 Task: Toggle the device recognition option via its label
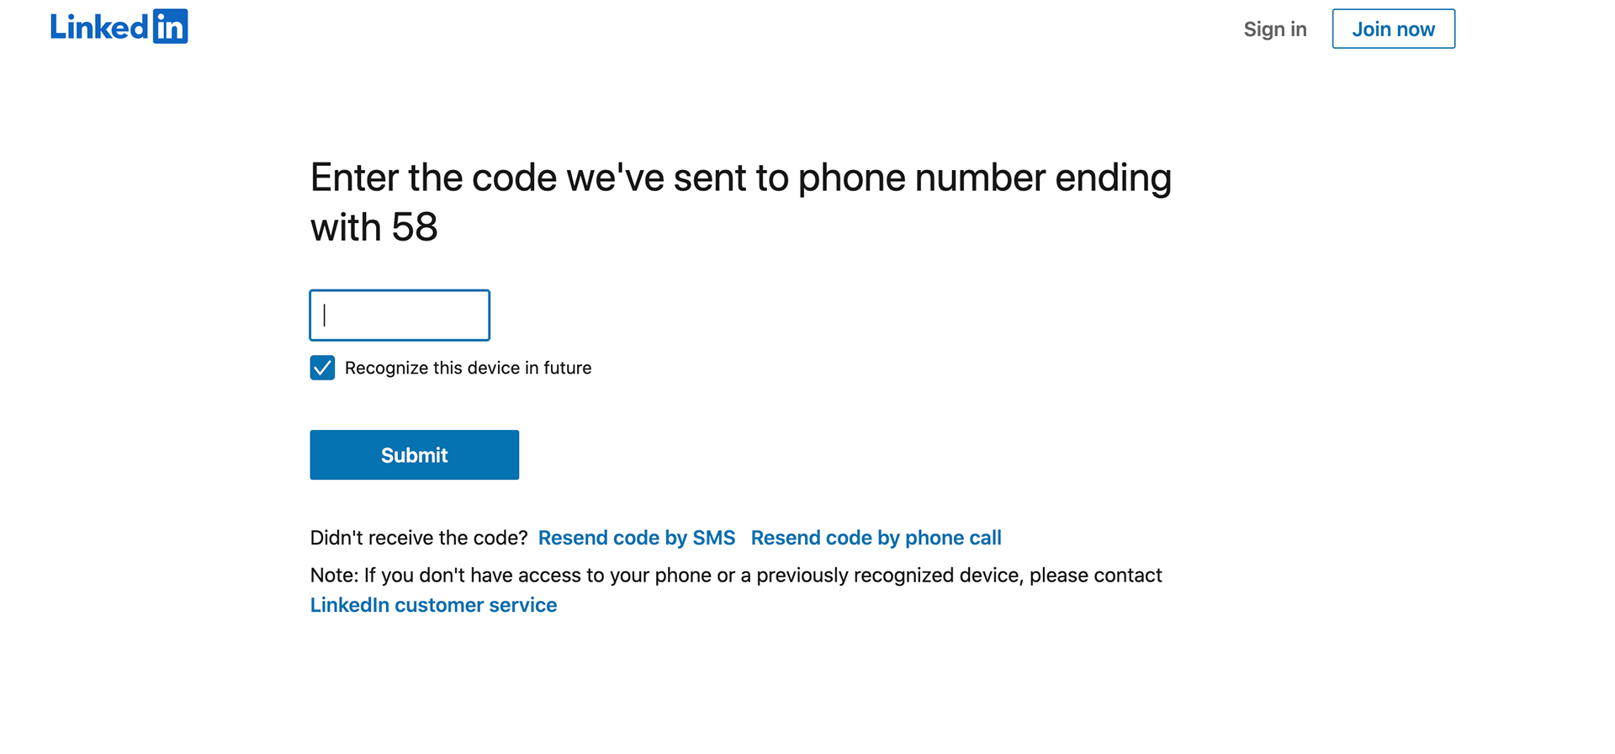pyautogui.click(x=468, y=368)
